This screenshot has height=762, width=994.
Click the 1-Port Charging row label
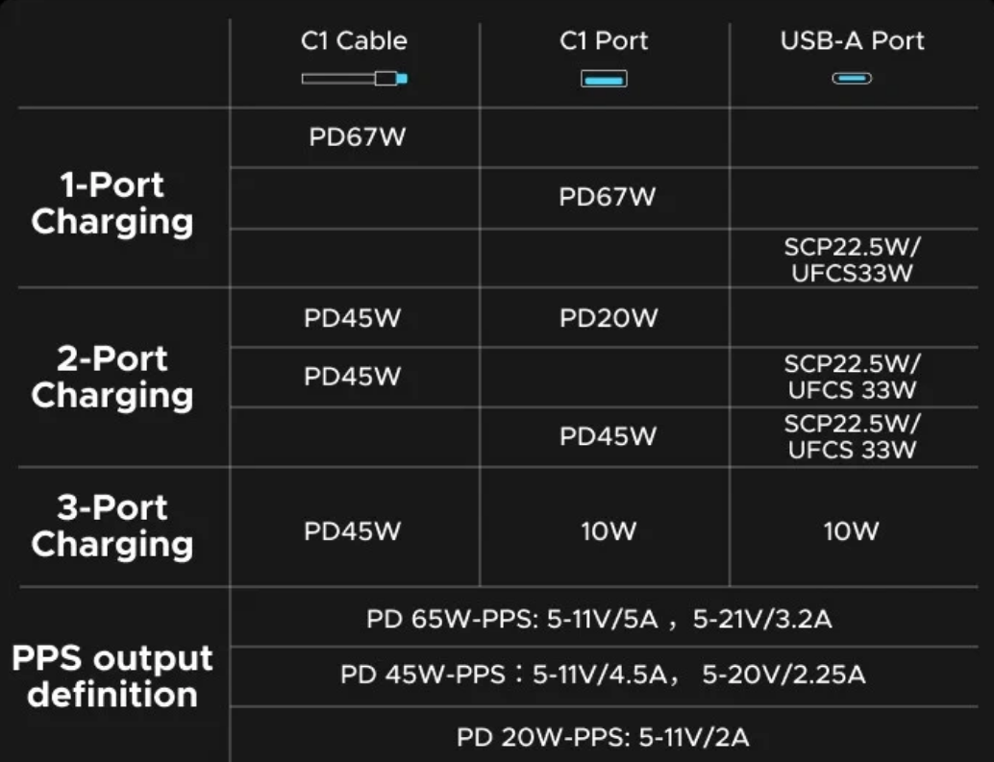[x=112, y=203]
